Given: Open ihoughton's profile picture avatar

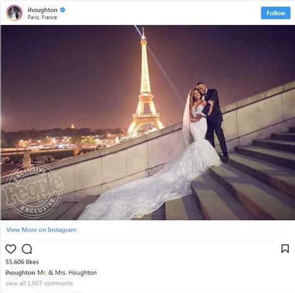Looking at the screenshot, I should 14,13.
